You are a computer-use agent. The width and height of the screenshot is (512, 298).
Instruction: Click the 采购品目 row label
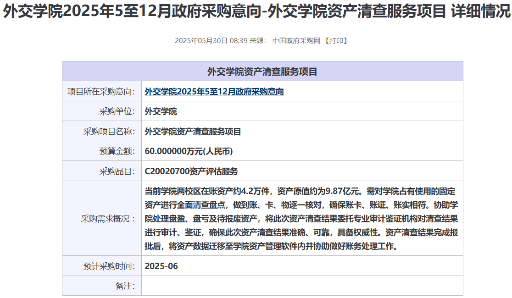coord(117,171)
